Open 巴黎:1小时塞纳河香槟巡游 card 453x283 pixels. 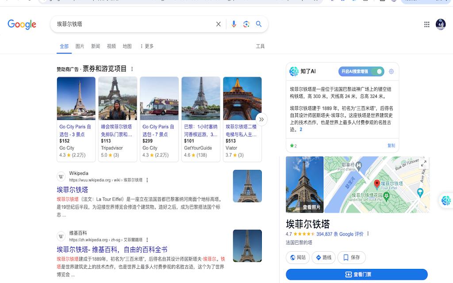[201, 119]
